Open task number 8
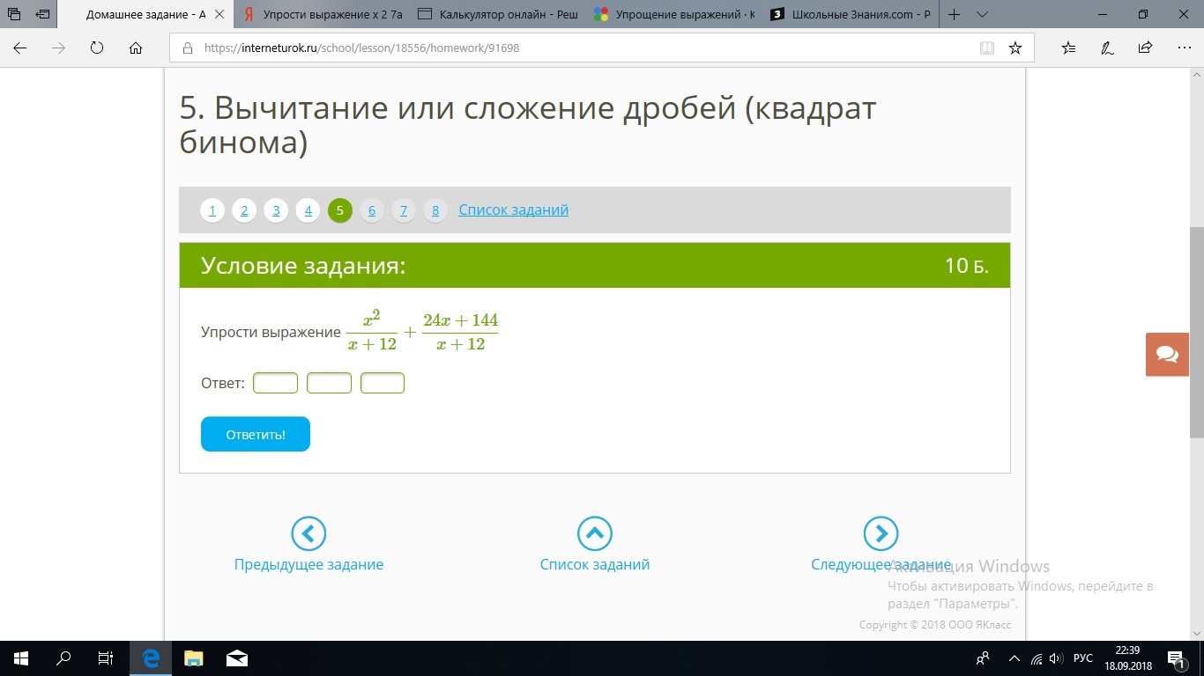This screenshot has height=676, width=1204. 435,210
